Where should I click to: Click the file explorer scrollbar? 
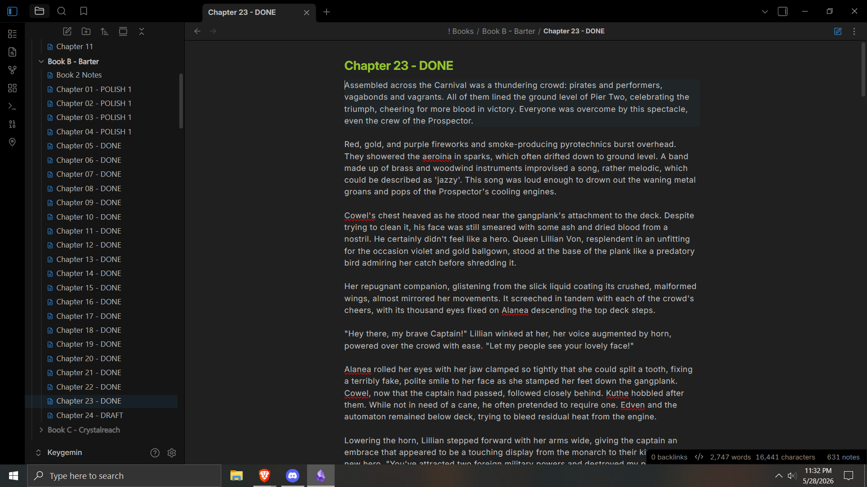point(181,101)
